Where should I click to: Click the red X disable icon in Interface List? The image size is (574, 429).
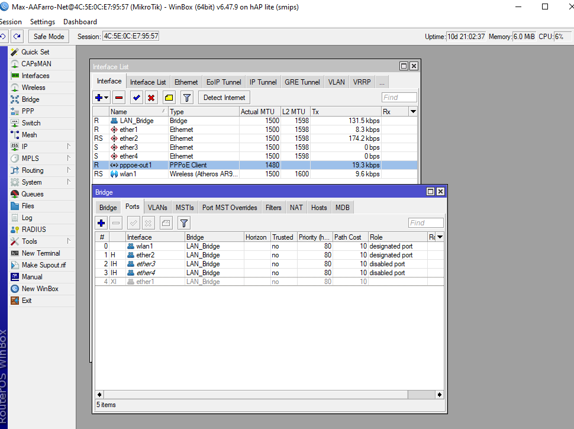click(x=151, y=98)
